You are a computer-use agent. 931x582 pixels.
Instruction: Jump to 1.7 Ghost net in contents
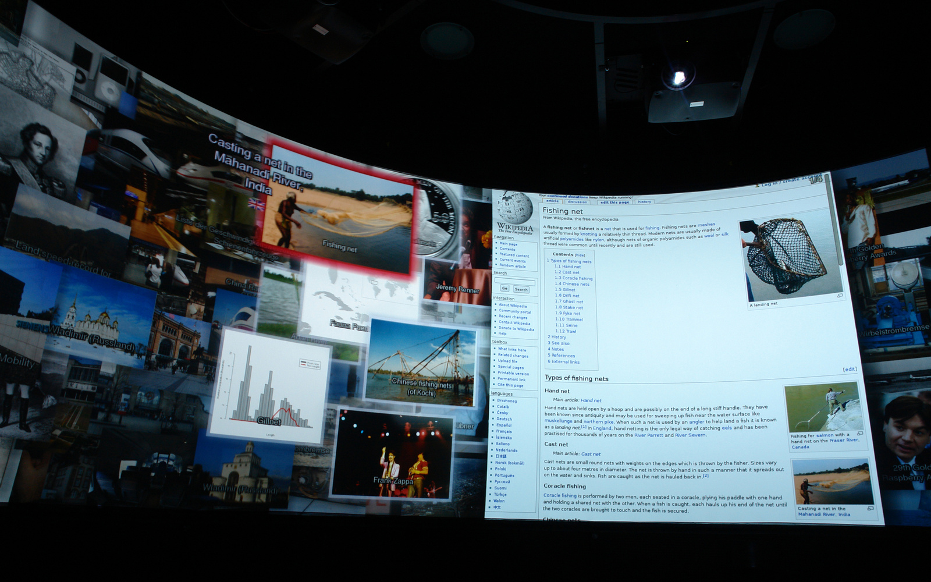point(568,301)
